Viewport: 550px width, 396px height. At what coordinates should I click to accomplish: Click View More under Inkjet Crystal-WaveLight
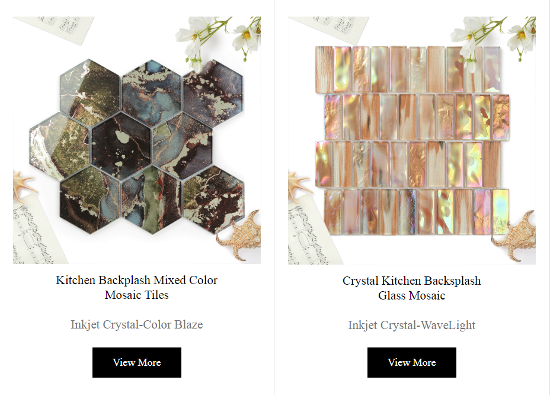tap(412, 362)
